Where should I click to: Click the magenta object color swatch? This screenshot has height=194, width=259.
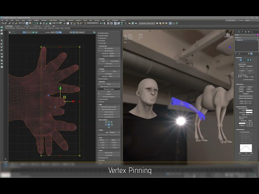pos(257,35)
